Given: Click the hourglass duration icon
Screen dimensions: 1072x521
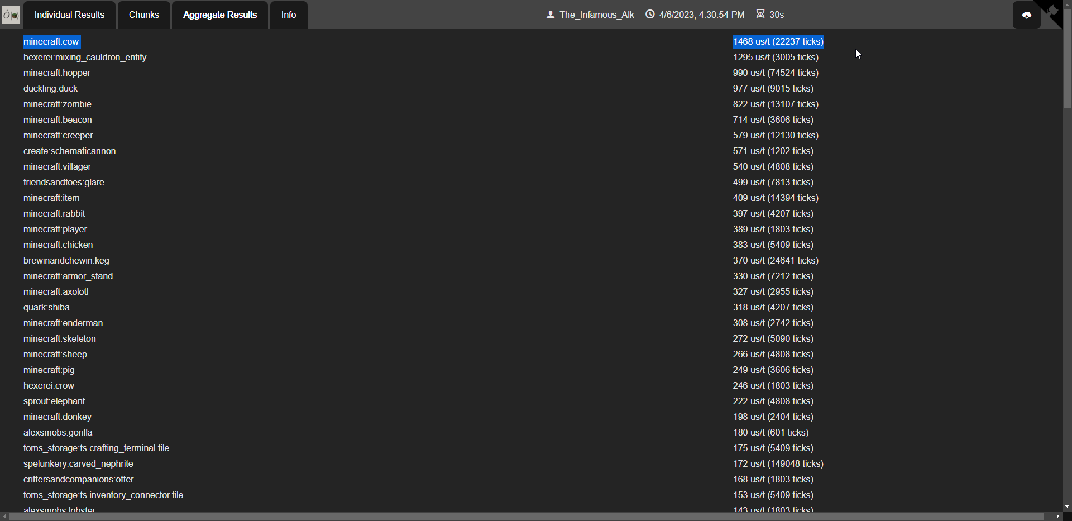Looking at the screenshot, I should [760, 15].
